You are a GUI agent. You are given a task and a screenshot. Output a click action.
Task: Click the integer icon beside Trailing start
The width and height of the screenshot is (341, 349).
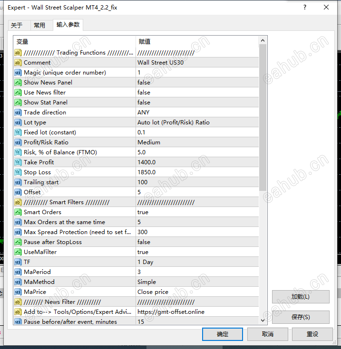click(18, 182)
